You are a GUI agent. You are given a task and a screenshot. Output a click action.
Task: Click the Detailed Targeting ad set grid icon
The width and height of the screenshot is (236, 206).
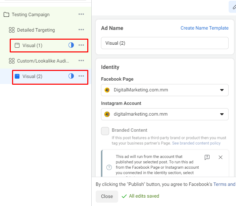click(11, 30)
